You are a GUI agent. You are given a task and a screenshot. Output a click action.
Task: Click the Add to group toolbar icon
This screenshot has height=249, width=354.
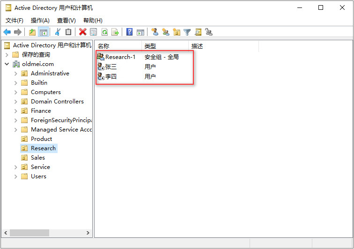(209, 32)
